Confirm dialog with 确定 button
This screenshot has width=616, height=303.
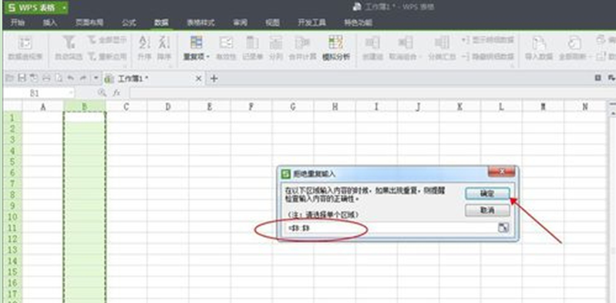point(487,194)
